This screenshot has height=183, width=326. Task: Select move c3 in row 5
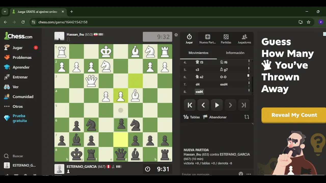coord(197,70)
